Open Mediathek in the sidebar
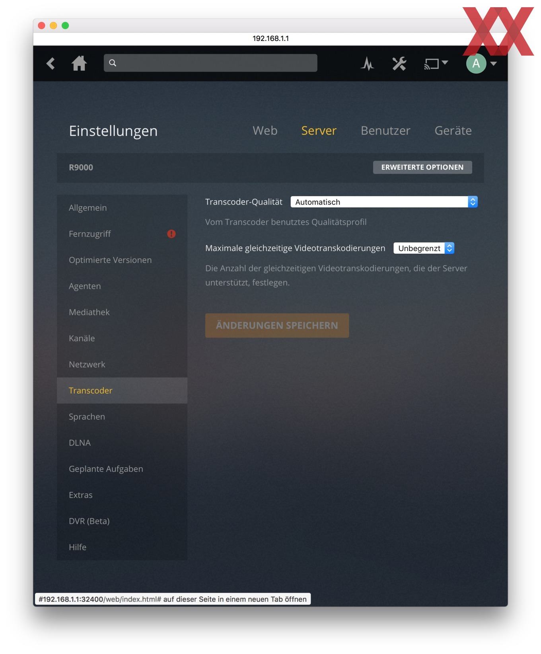This screenshot has width=541, height=654. [x=122, y=312]
